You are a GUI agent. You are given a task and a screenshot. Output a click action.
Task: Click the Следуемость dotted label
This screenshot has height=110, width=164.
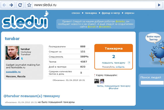pos(56,57)
